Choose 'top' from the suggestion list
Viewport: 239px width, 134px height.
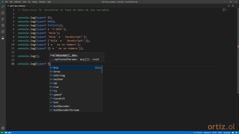click(x=75, y=83)
